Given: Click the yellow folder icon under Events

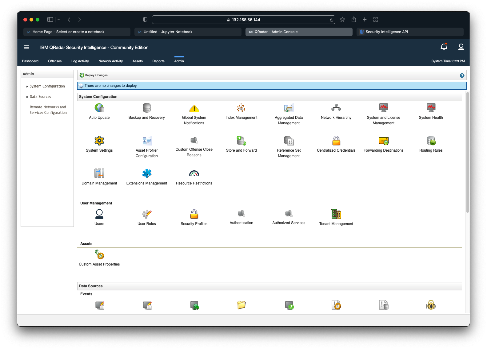Looking at the screenshot, I should click(x=242, y=305).
